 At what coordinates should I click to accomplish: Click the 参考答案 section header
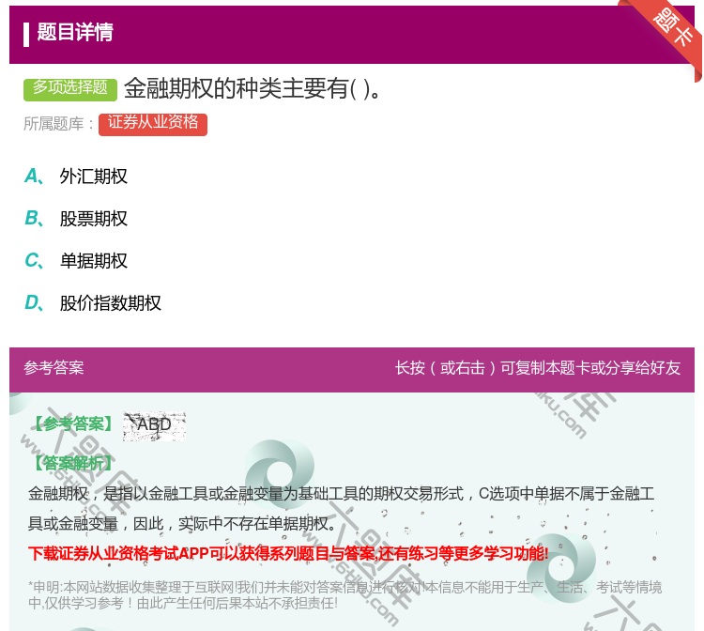[54, 368]
